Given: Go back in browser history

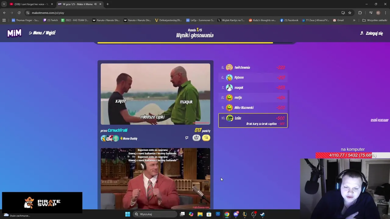Looking at the screenshot, I should (x=4, y=13).
